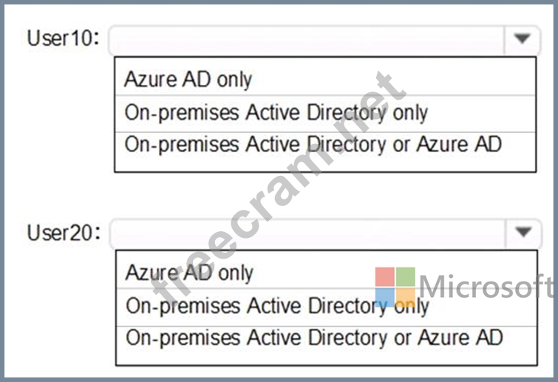Click inside the User20 combo box field
Screen dimensions: 558x382
point(308,233)
